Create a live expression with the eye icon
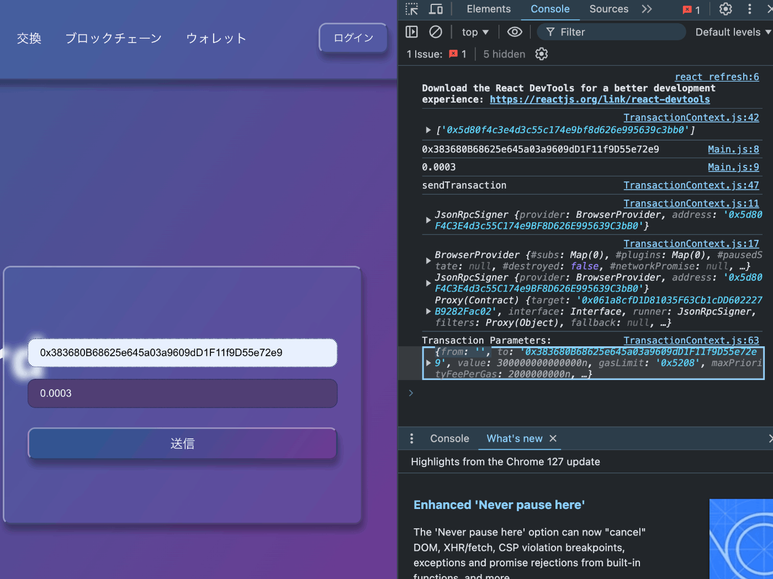The height and width of the screenshot is (579, 773). 515,31
